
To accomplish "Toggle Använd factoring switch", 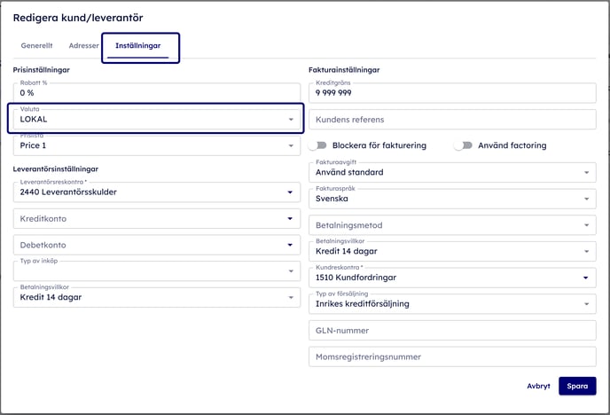I will (x=463, y=145).
